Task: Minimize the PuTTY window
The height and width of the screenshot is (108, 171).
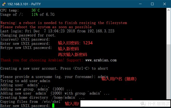Action: pos(140,4)
